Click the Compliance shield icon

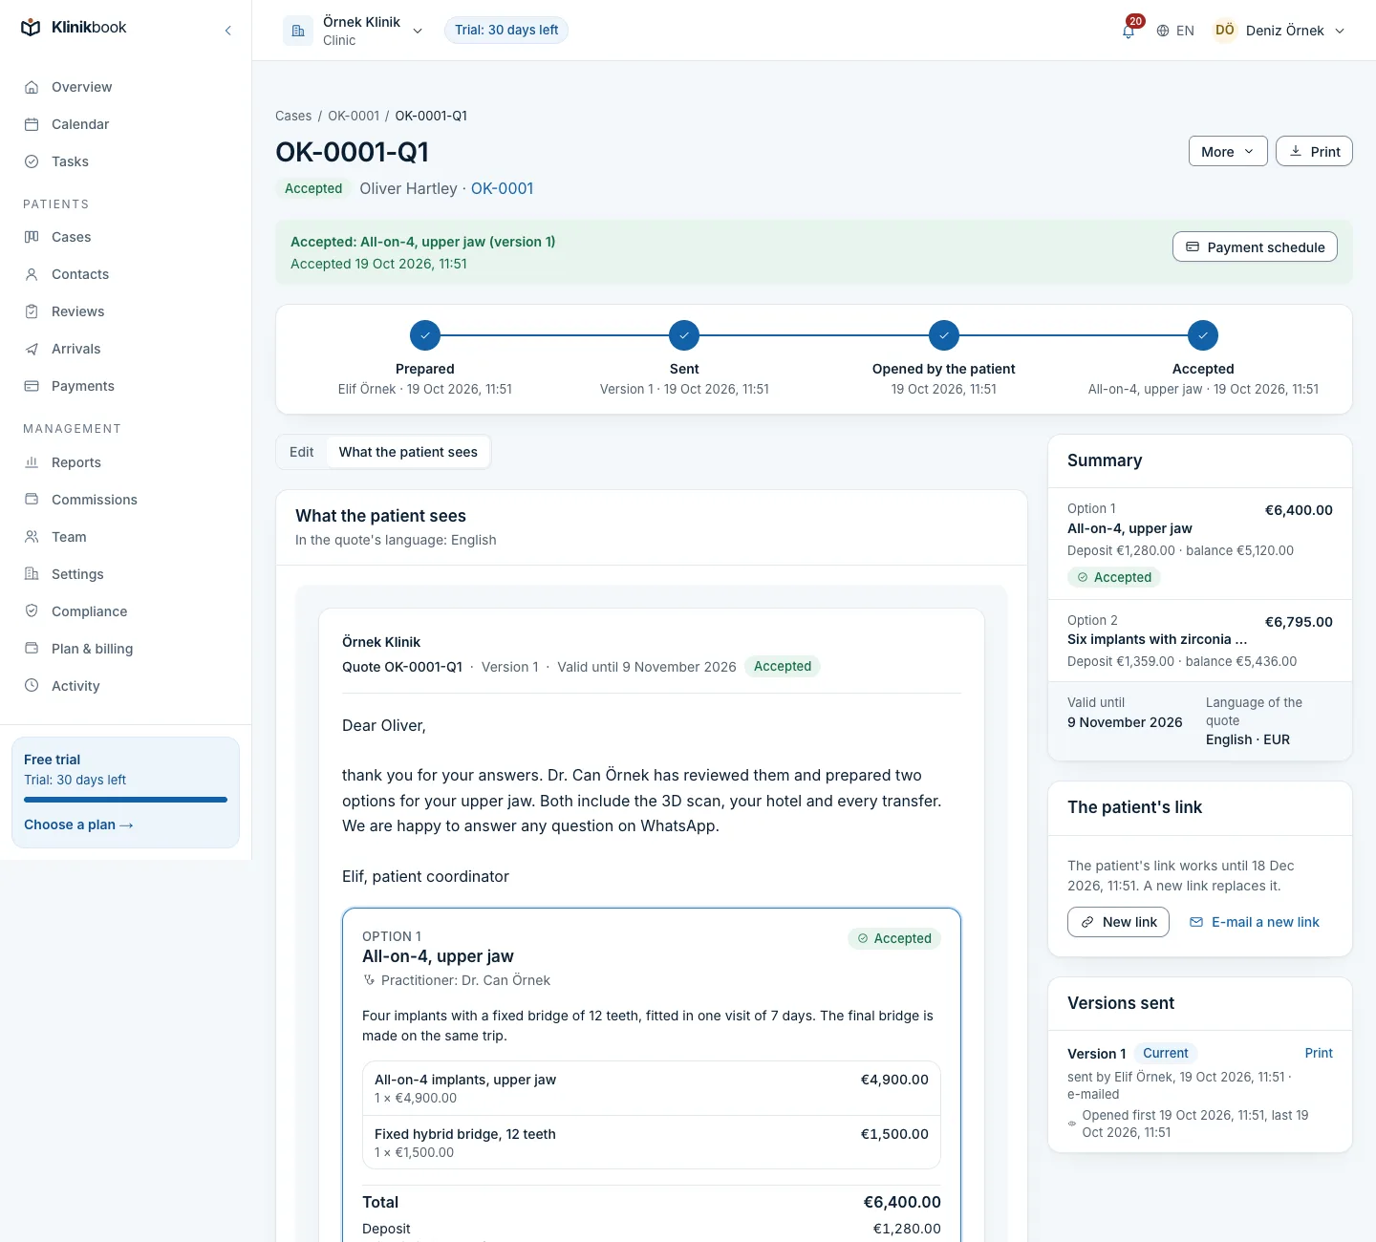click(32, 611)
